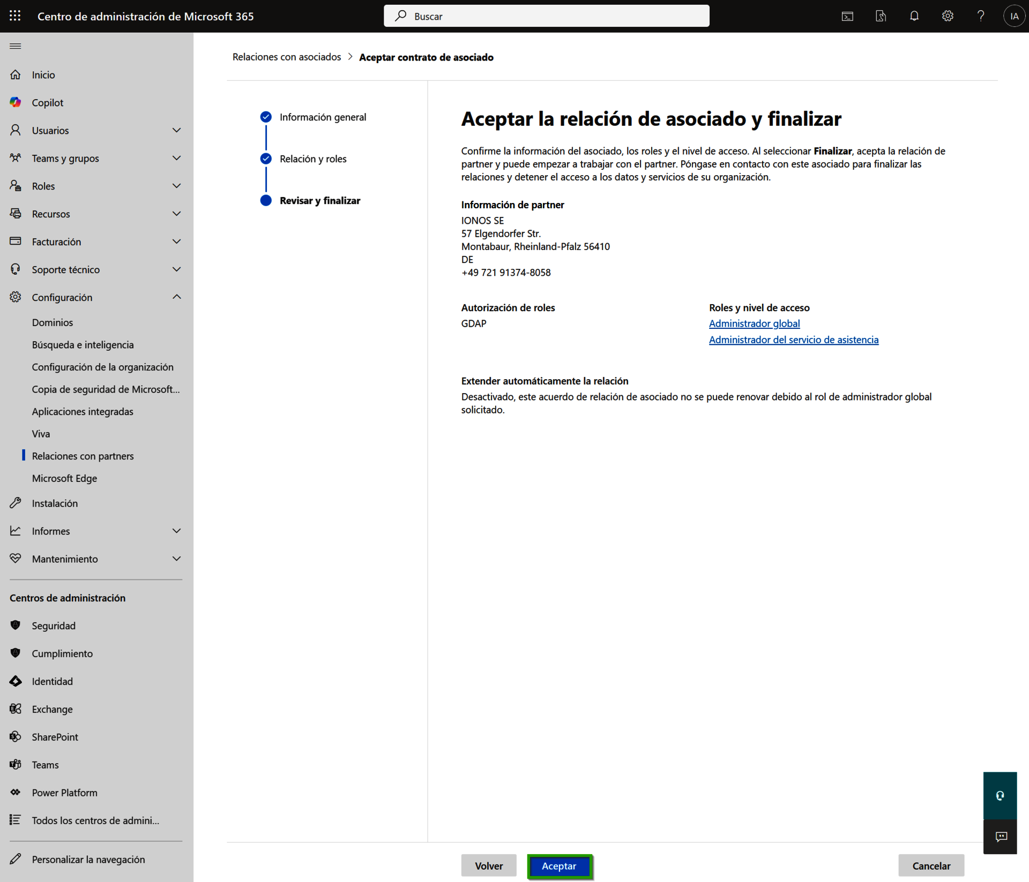Image resolution: width=1029 pixels, height=882 pixels.
Task: Open Dominios under Configuración
Action: point(53,322)
